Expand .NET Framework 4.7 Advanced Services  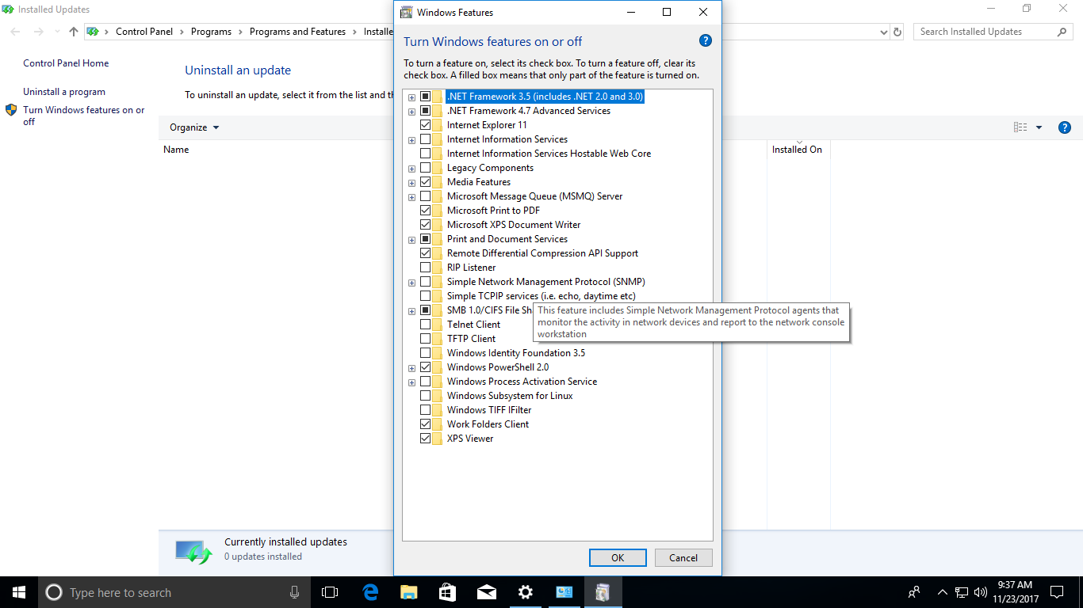tap(411, 112)
